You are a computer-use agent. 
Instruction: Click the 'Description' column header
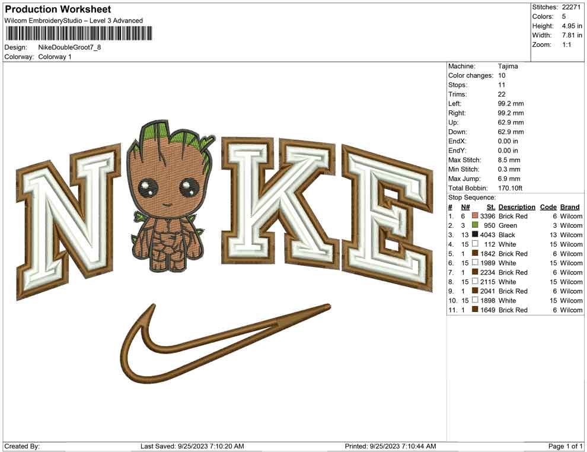tap(516, 206)
